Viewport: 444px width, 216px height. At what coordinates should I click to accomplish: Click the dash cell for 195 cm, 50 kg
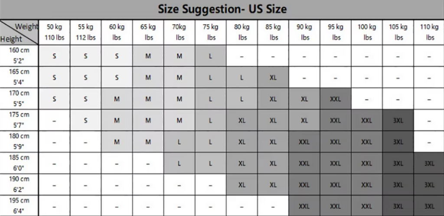click(54, 206)
